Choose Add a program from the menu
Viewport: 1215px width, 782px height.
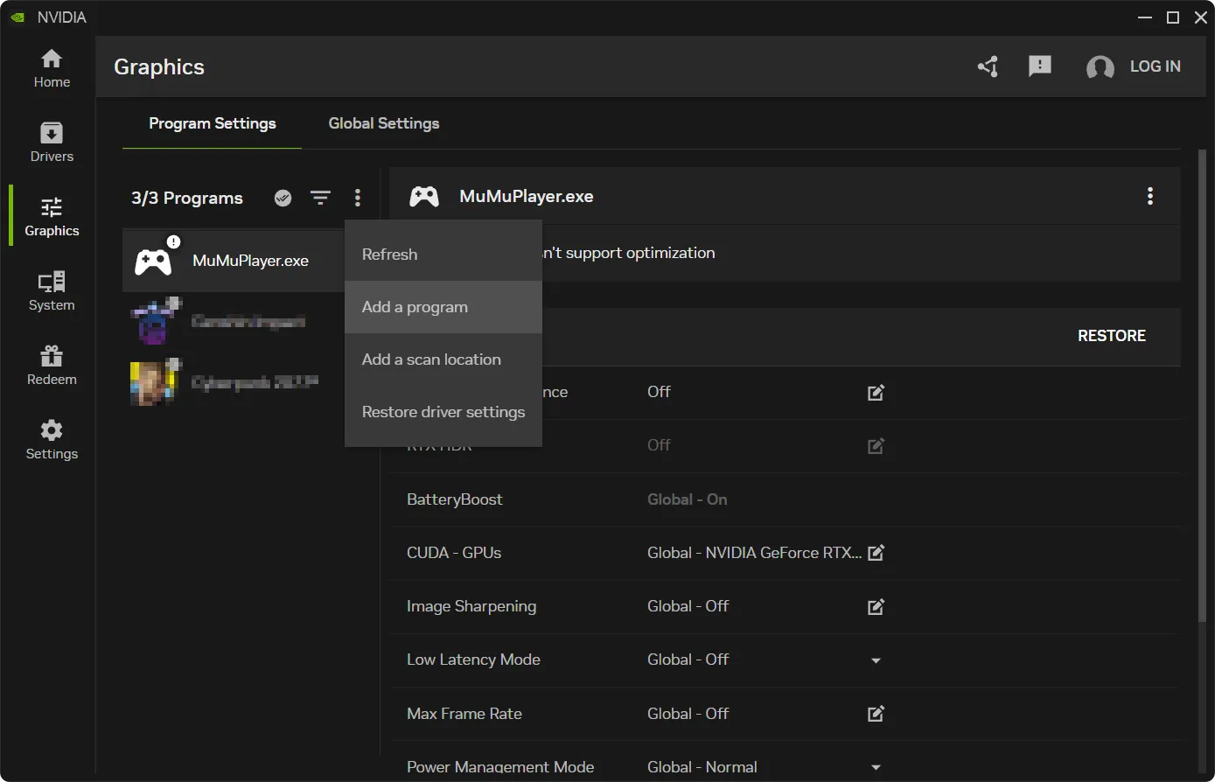pos(415,307)
